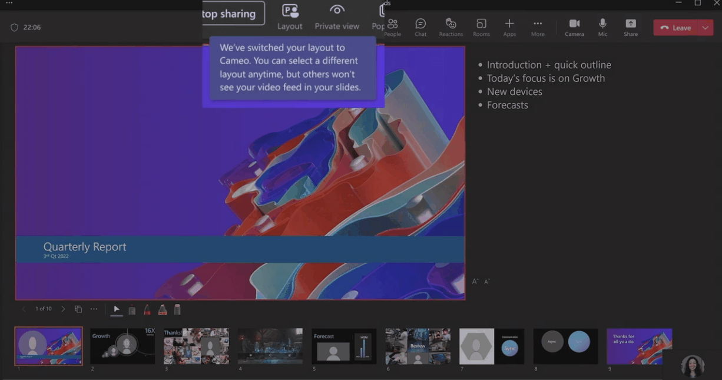
Task: Toggle the Camera on or off
Action: 574,27
